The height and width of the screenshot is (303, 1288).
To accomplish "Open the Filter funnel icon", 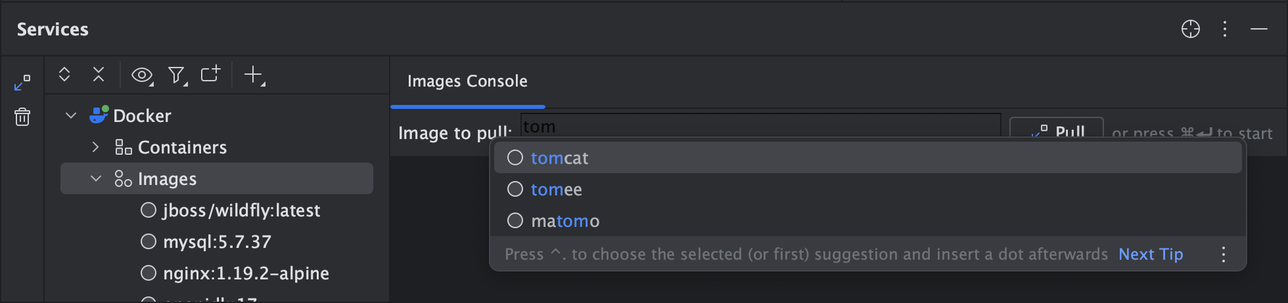I will pos(177,75).
